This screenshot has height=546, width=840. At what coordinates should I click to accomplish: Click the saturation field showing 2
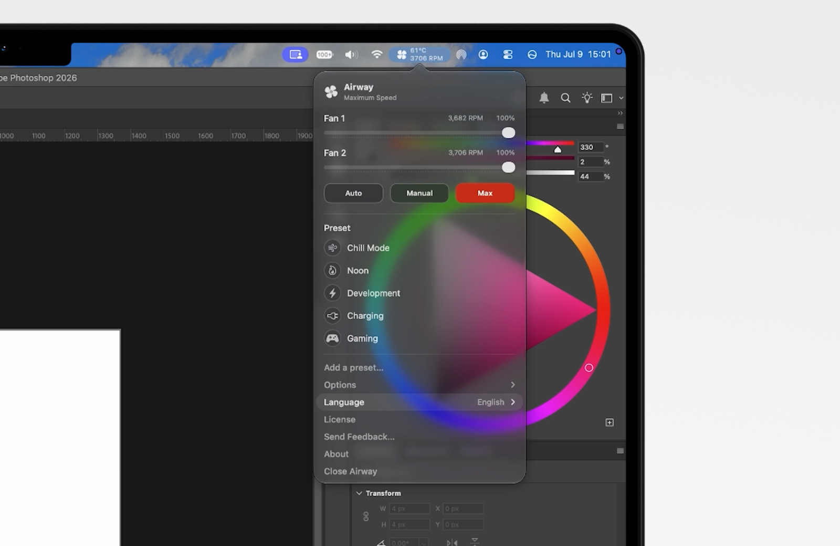coord(591,162)
